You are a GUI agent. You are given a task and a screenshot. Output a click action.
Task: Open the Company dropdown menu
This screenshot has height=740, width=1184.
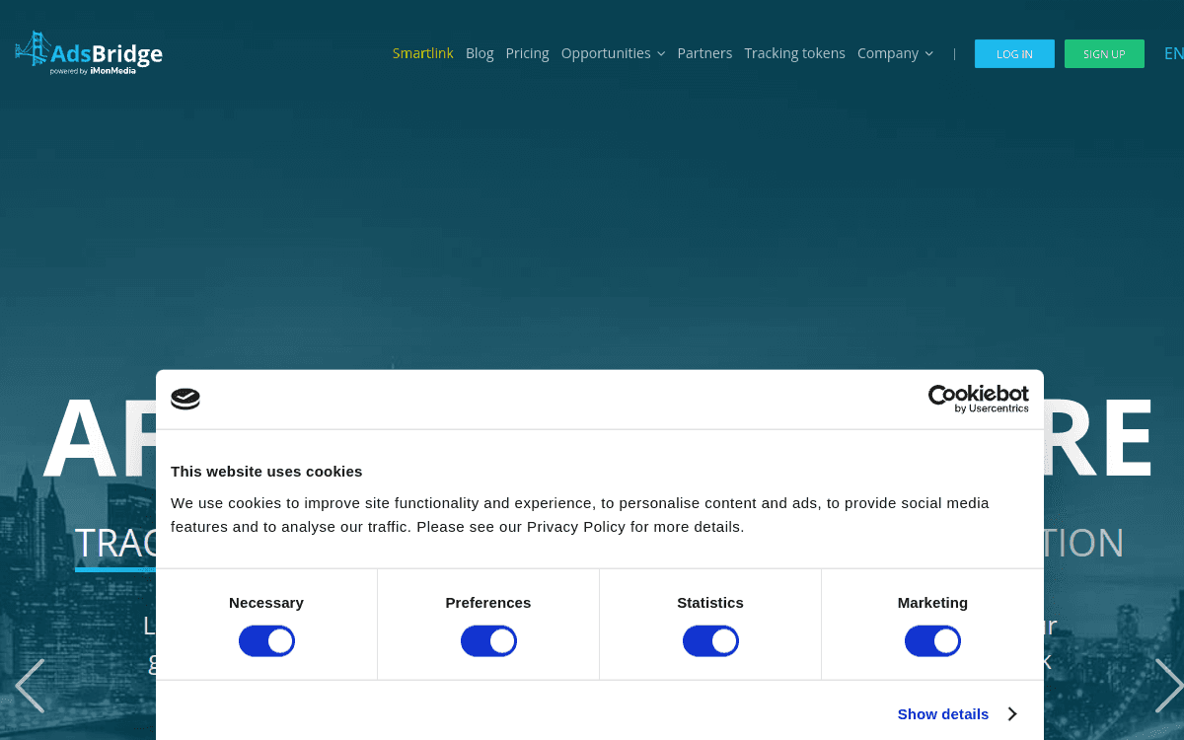895,53
